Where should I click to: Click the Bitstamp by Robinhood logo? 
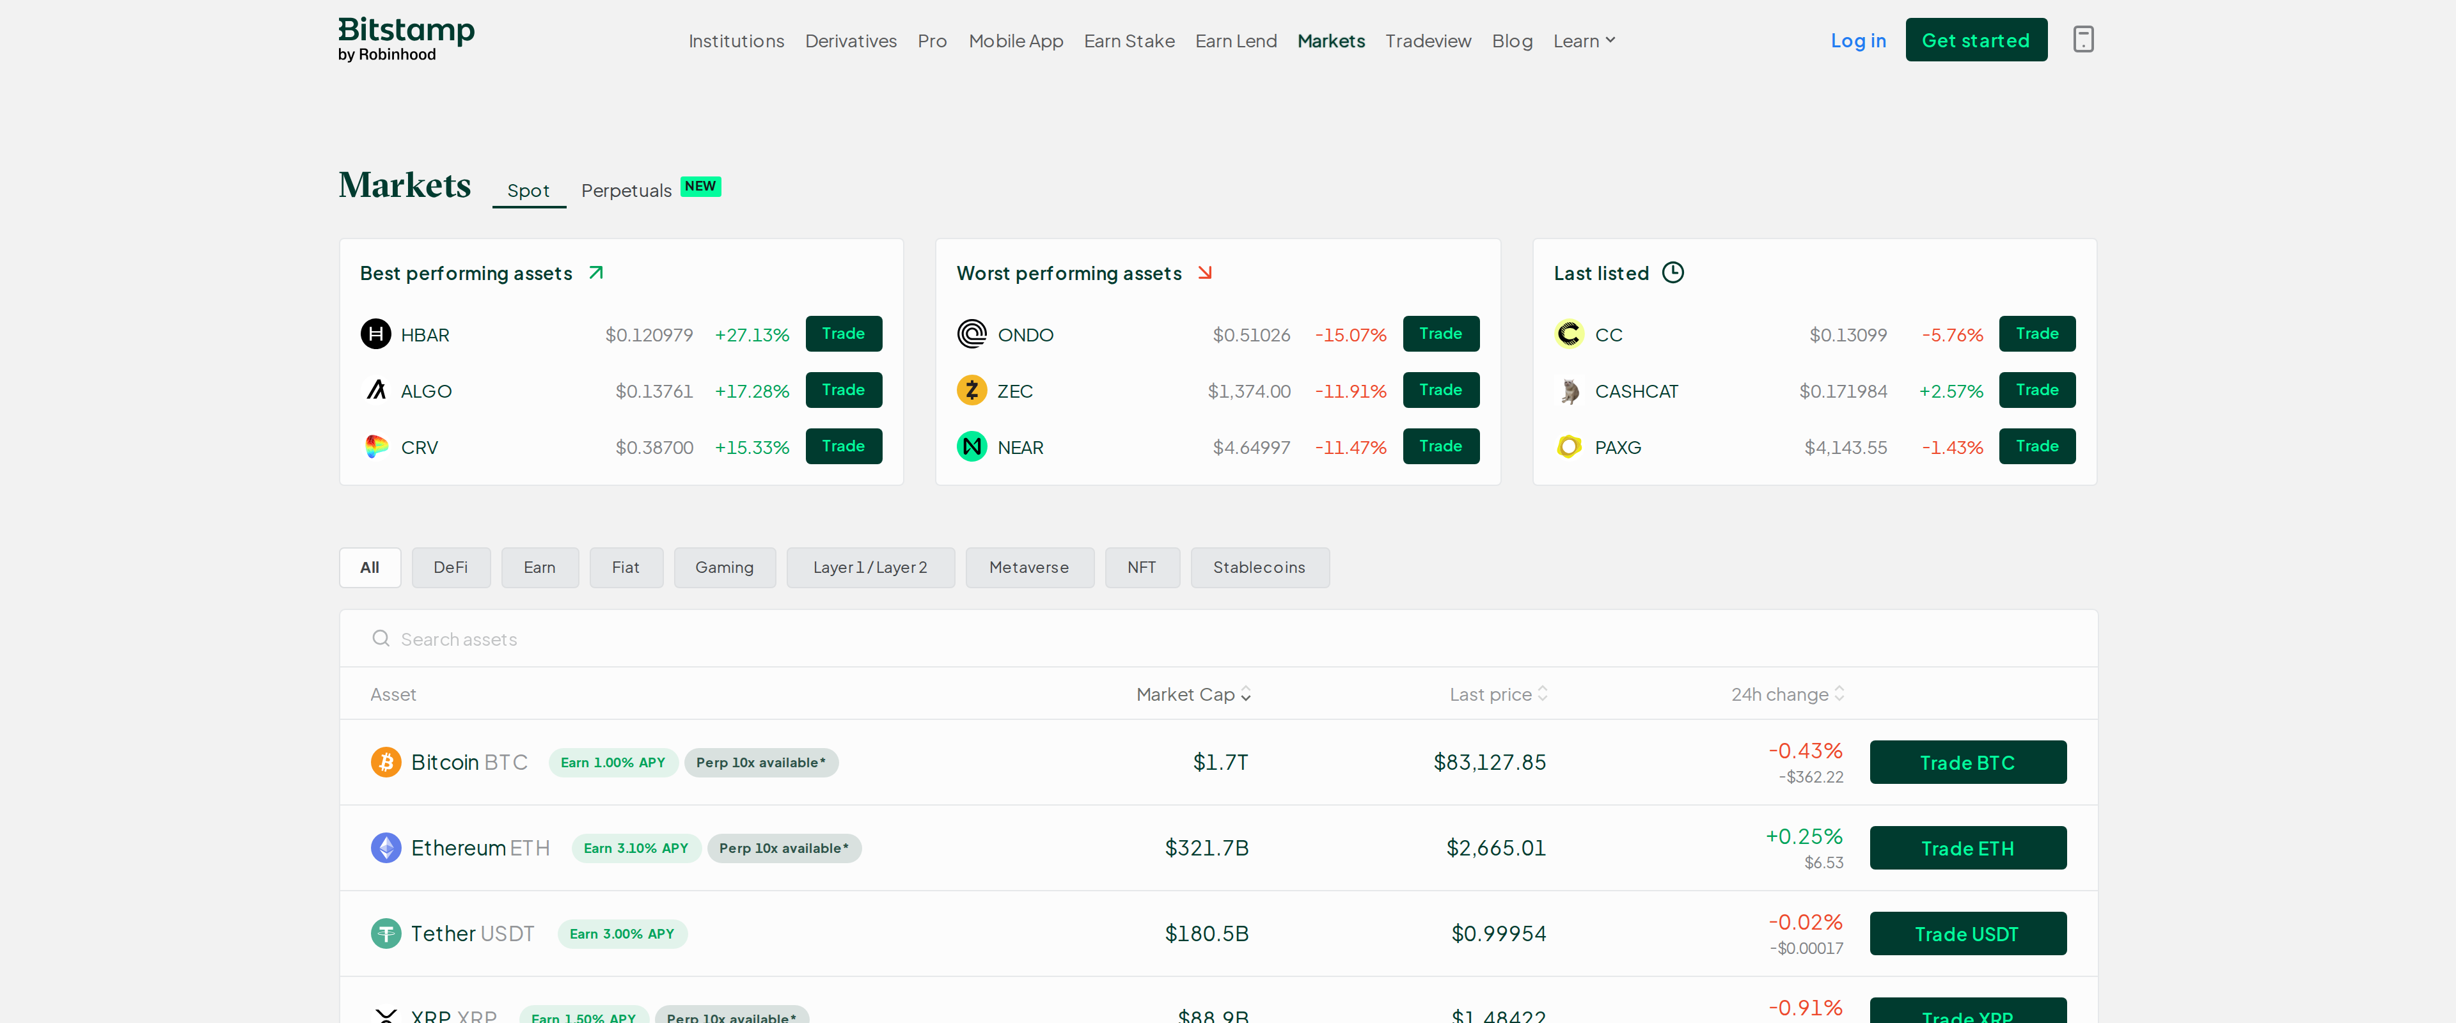[x=406, y=39]
